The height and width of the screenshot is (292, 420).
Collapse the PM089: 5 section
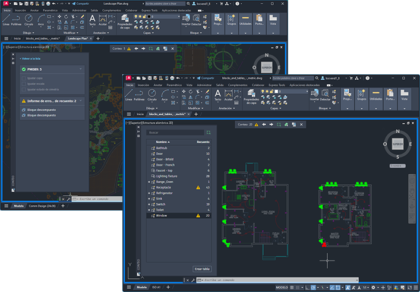click(x=81, y=69)
